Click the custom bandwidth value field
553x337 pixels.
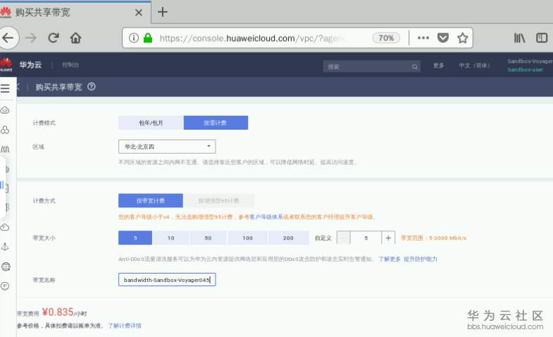pos(366,238)
